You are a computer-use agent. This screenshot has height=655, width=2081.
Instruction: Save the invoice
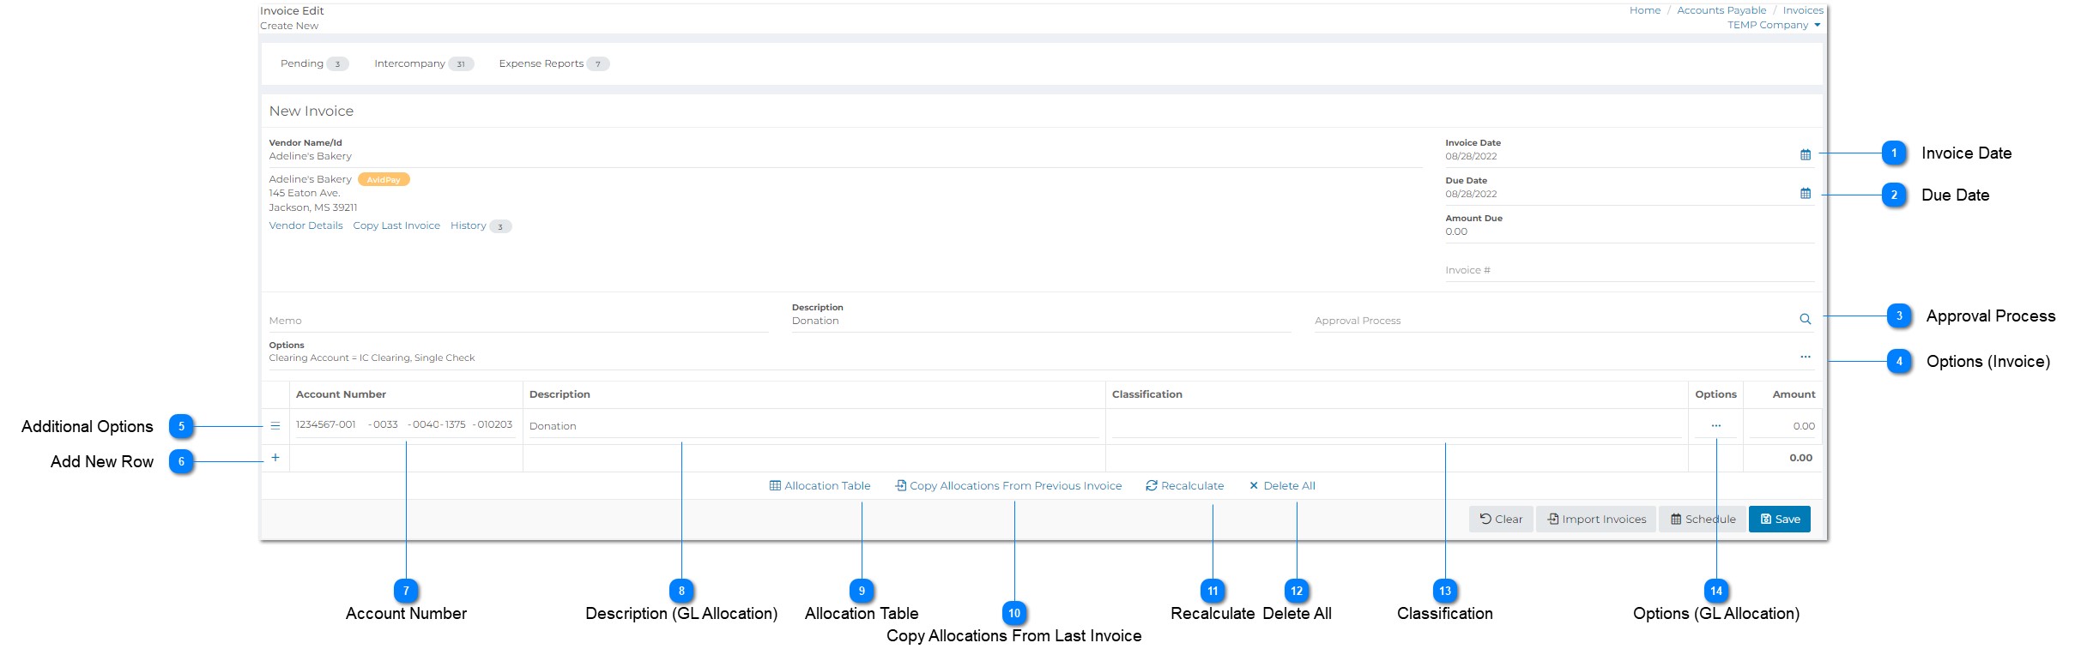pos(1780,519)
